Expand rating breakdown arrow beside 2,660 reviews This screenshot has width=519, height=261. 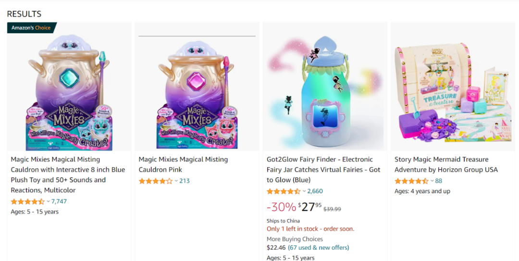click(x=304, y=191)
